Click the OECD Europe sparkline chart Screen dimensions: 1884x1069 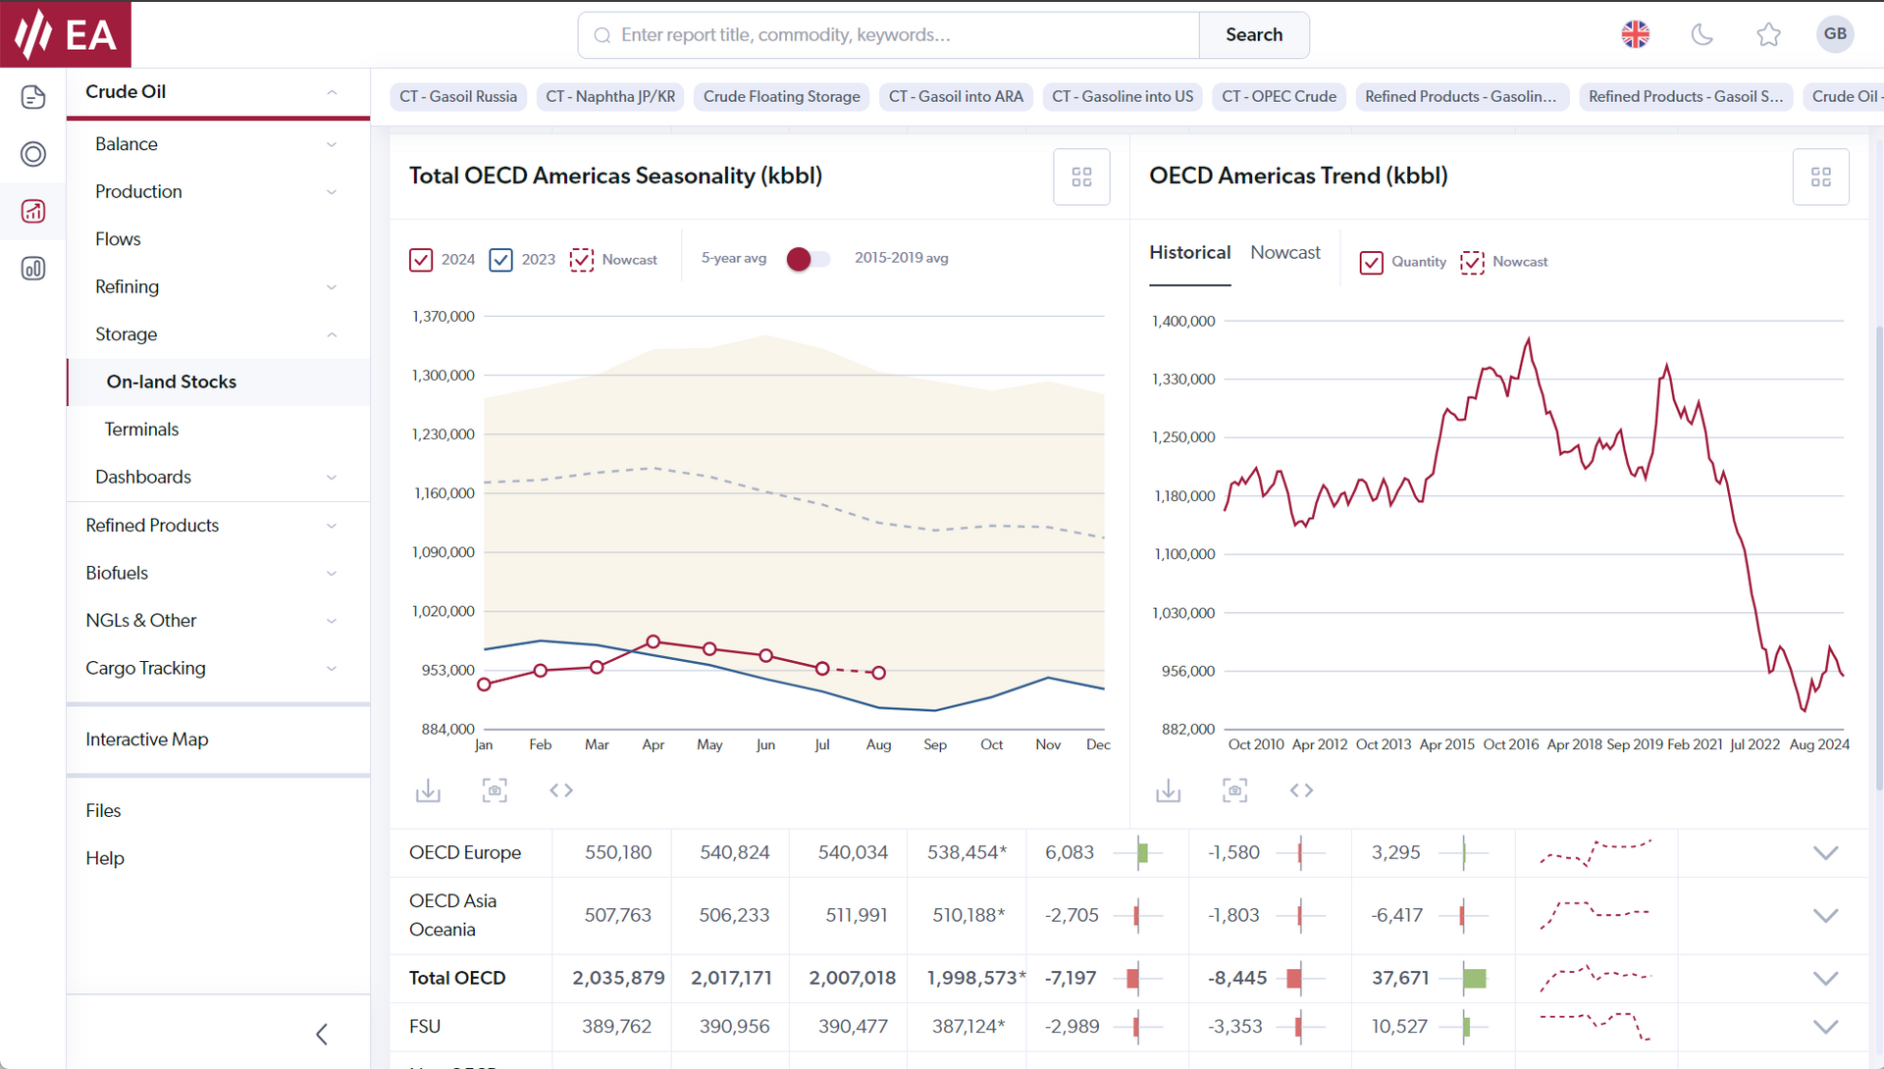coord(1596,852)
